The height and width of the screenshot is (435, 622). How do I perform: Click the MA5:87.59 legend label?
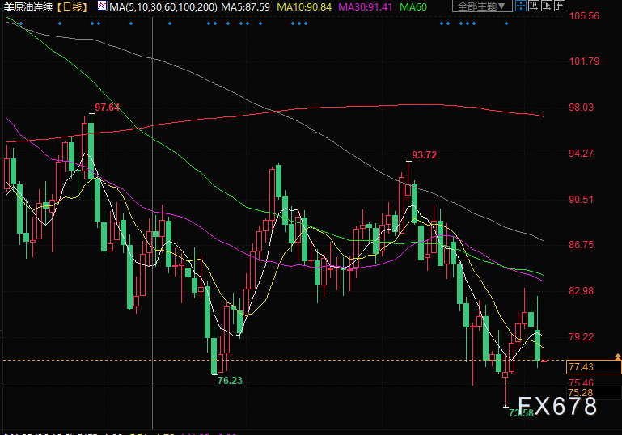(245, 6)
